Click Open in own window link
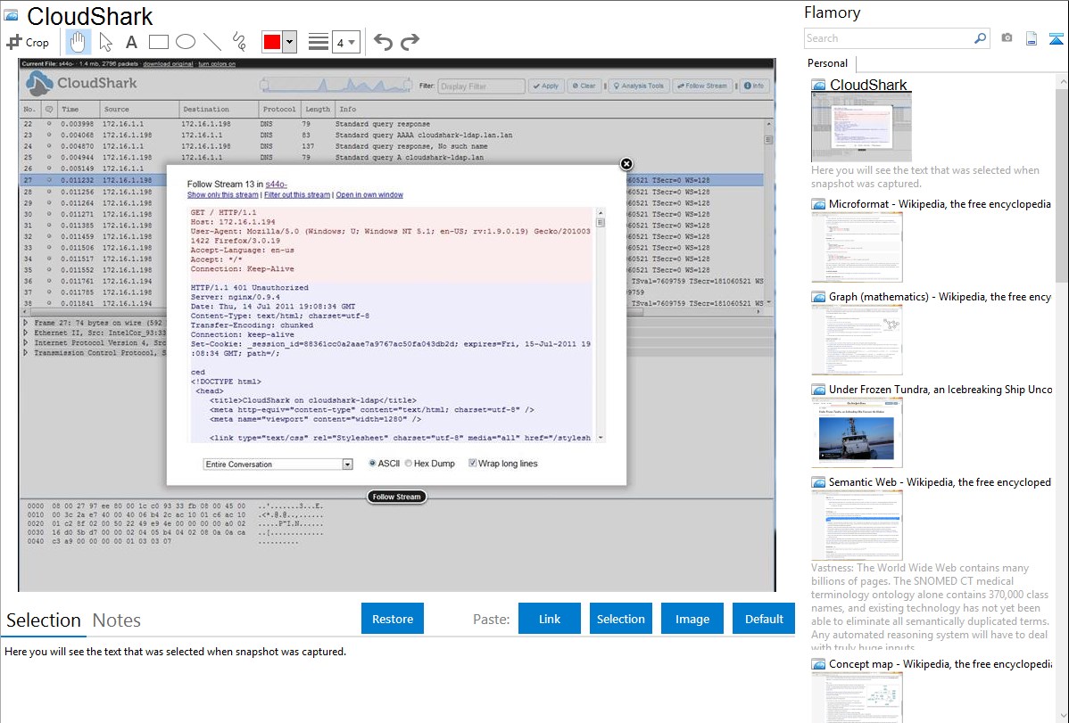 click(369, 195)
